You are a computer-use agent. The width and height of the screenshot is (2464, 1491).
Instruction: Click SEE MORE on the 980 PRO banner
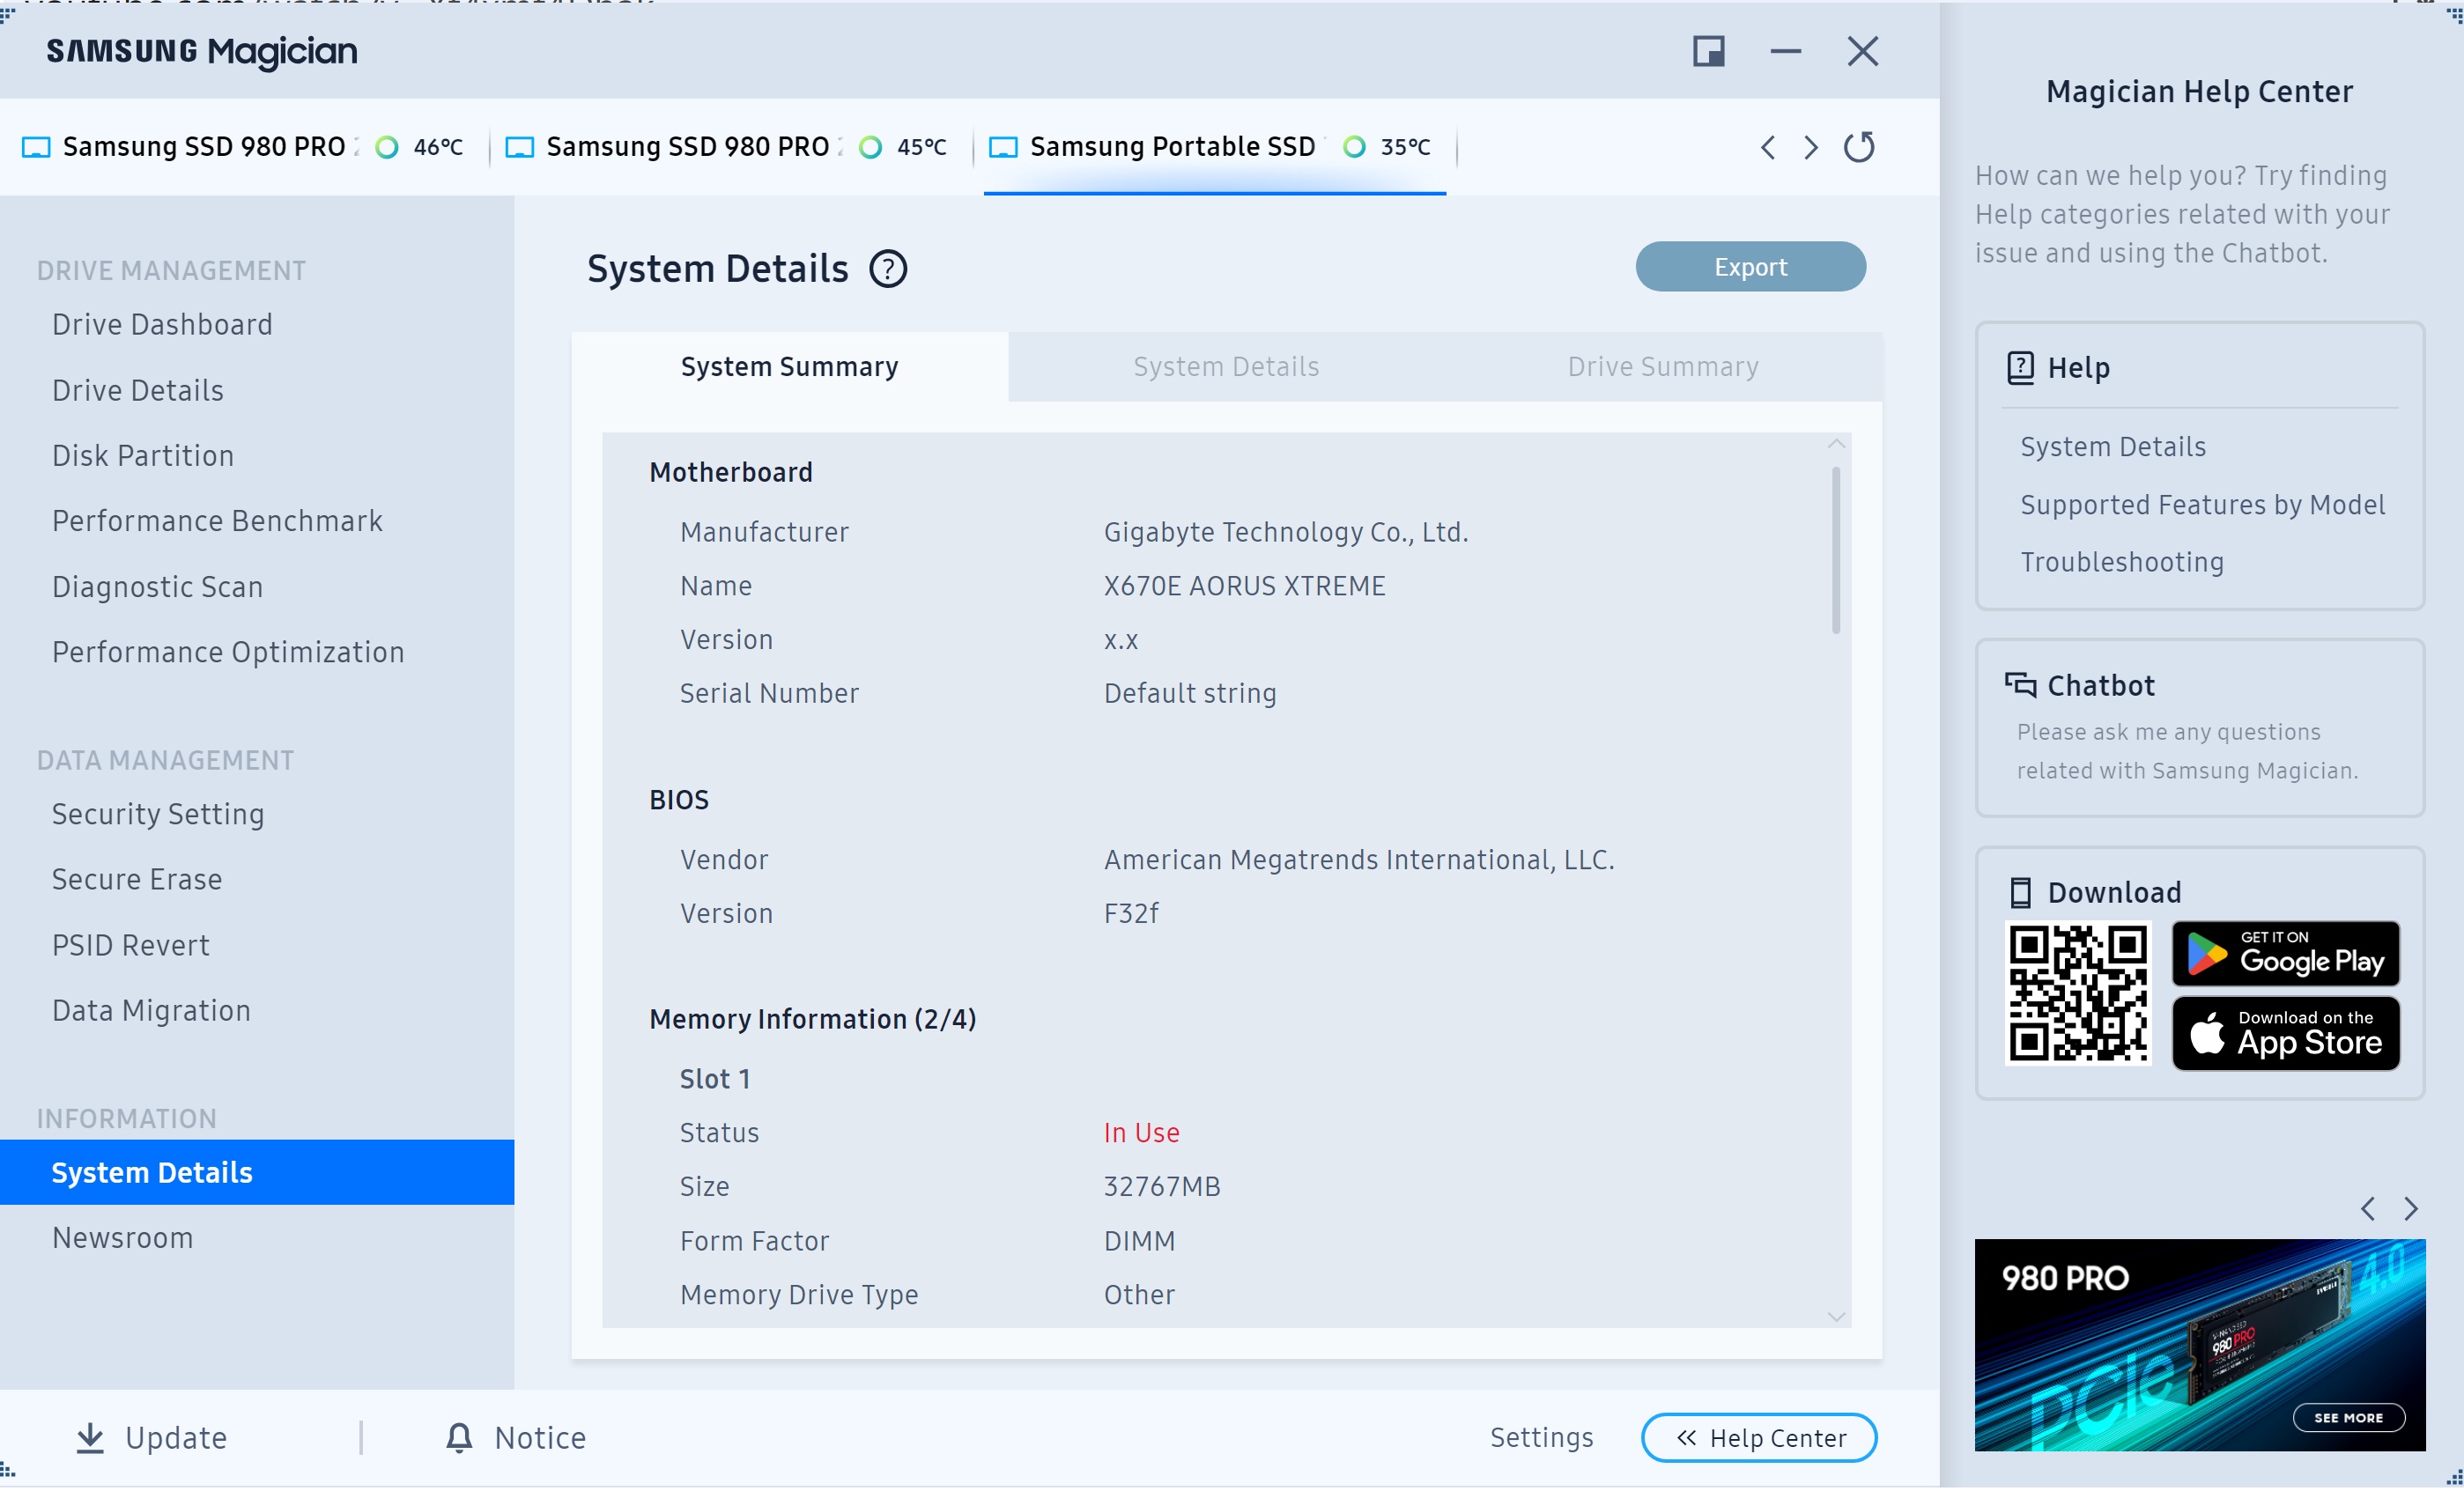click(x=2348, y=1418)
